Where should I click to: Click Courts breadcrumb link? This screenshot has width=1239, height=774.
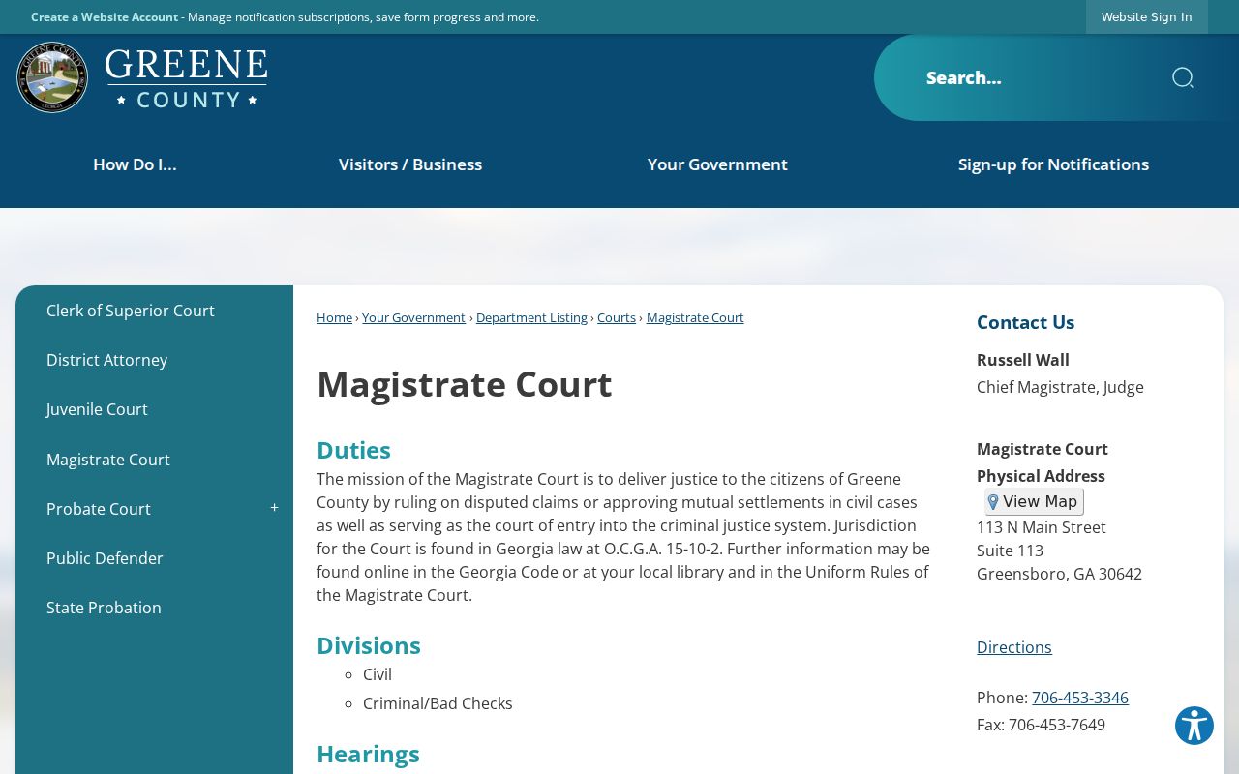[617, 317]
